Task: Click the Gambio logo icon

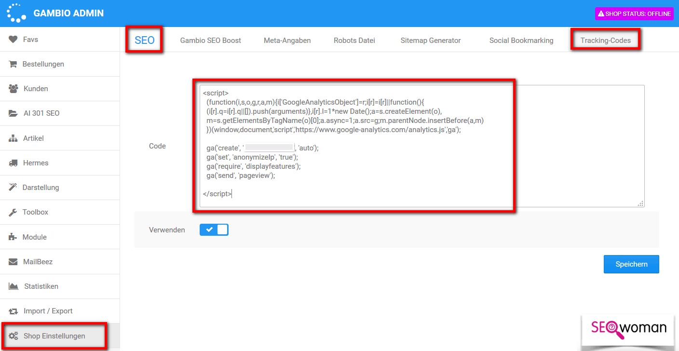Action: [16, 13]
